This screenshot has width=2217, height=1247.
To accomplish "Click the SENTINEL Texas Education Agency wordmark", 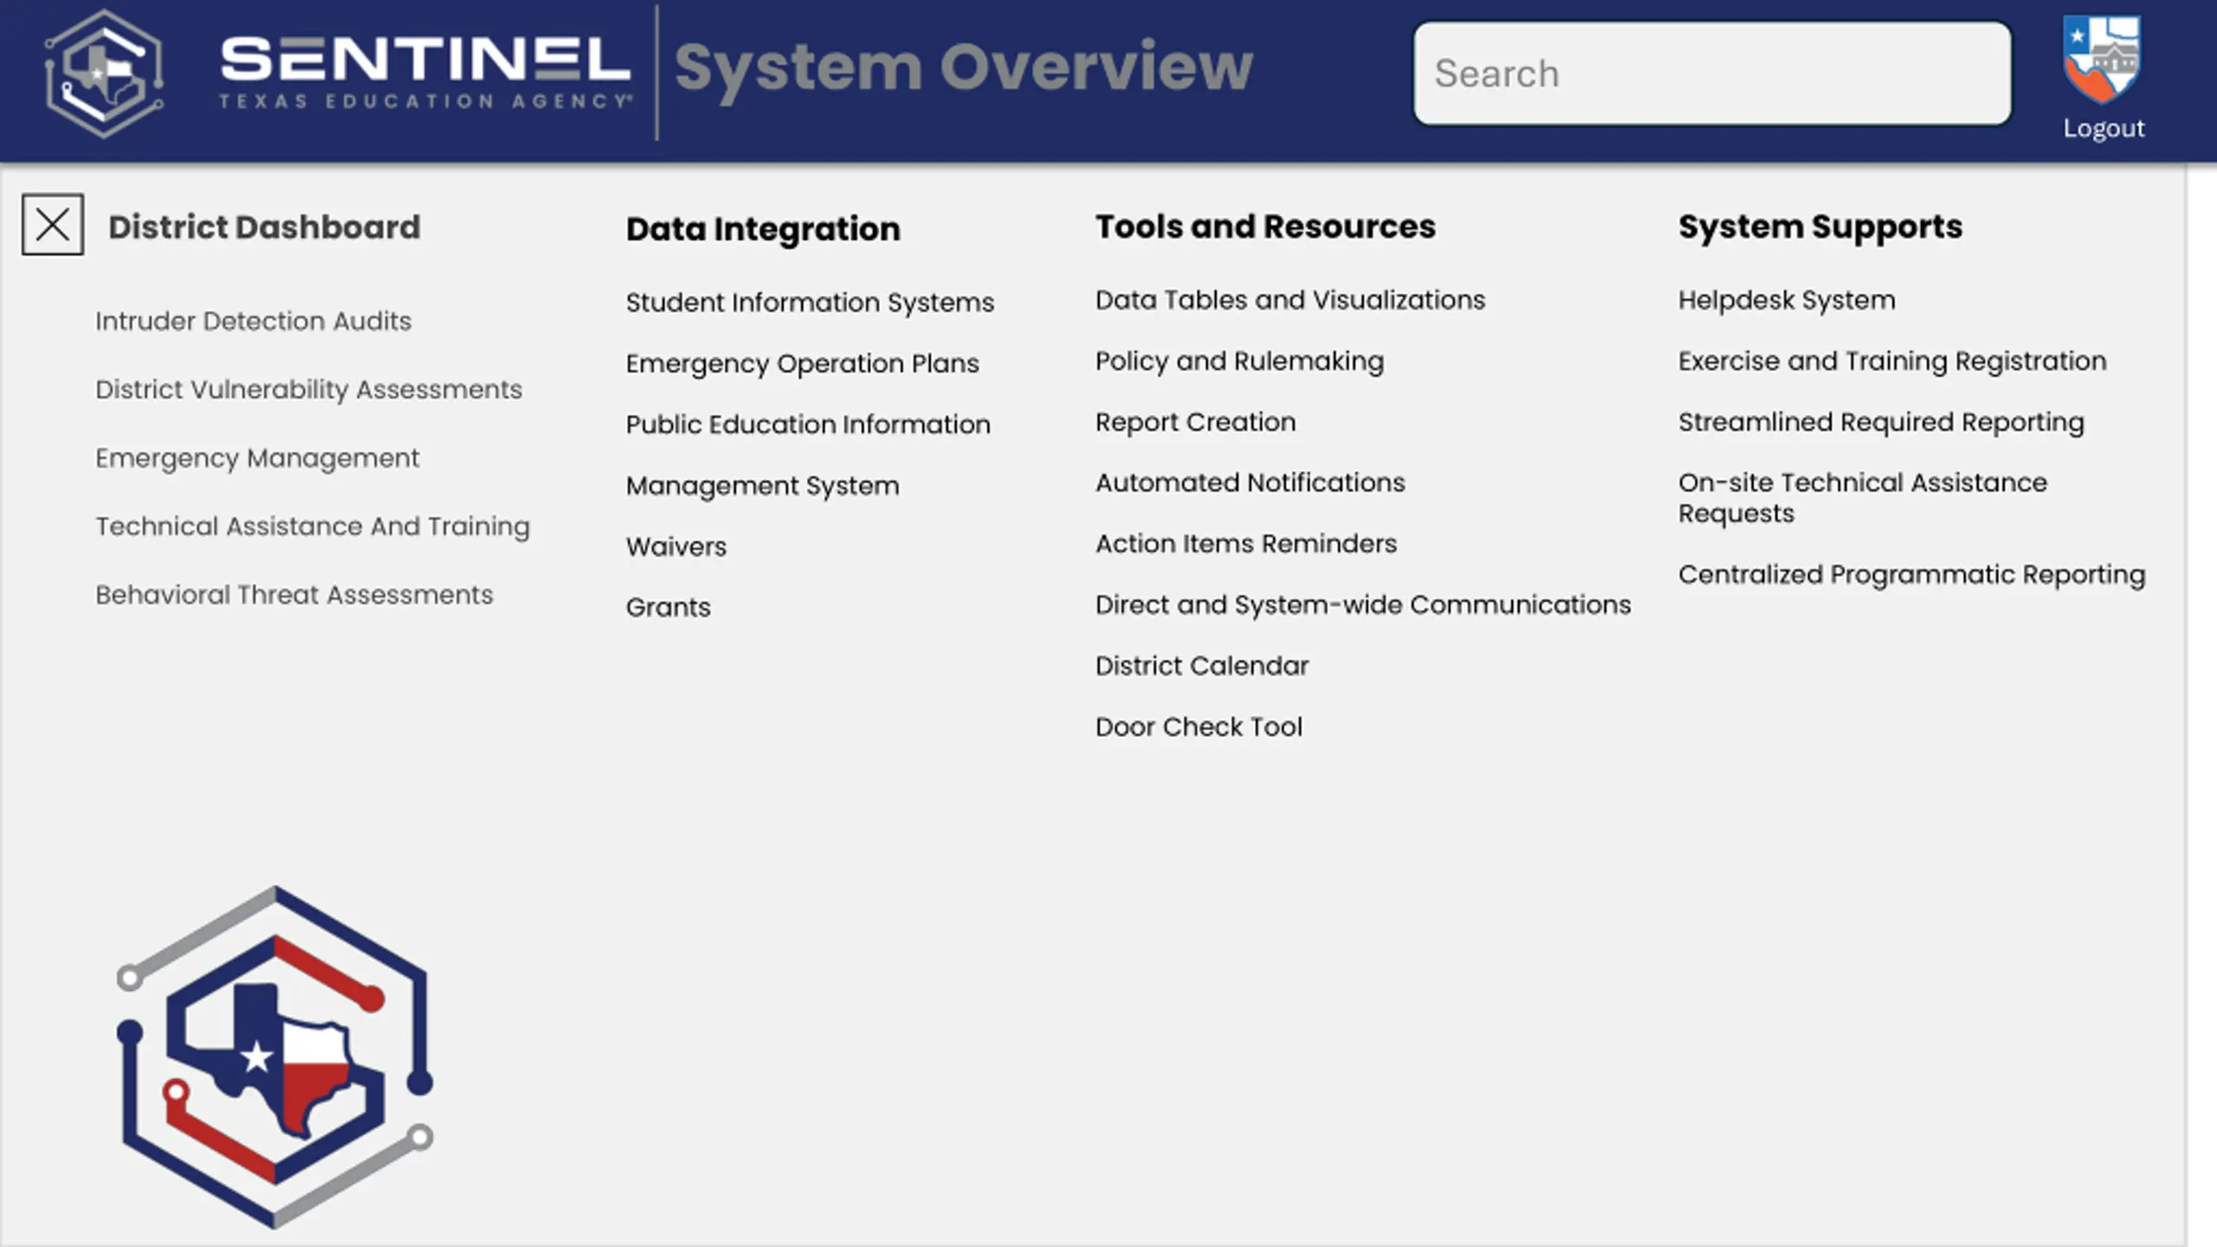I will click(425, 74).
